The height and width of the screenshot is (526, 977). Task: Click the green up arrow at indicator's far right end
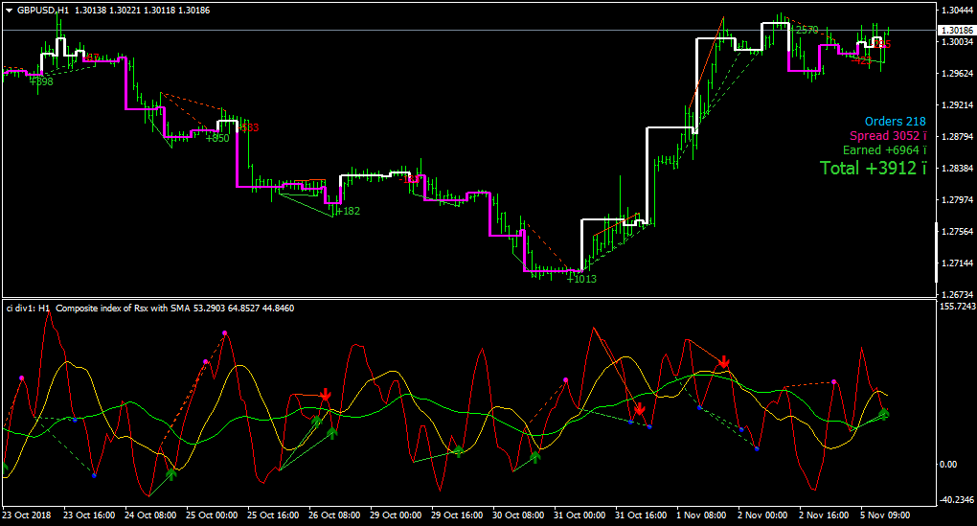tap(883, 413)
